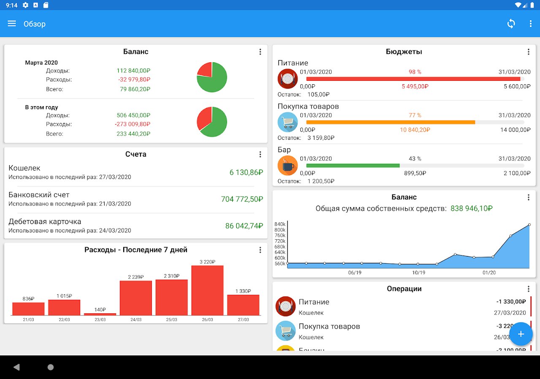Tap the battery status icon
This screenshot has height=379, width=540.
pos(531,5)
